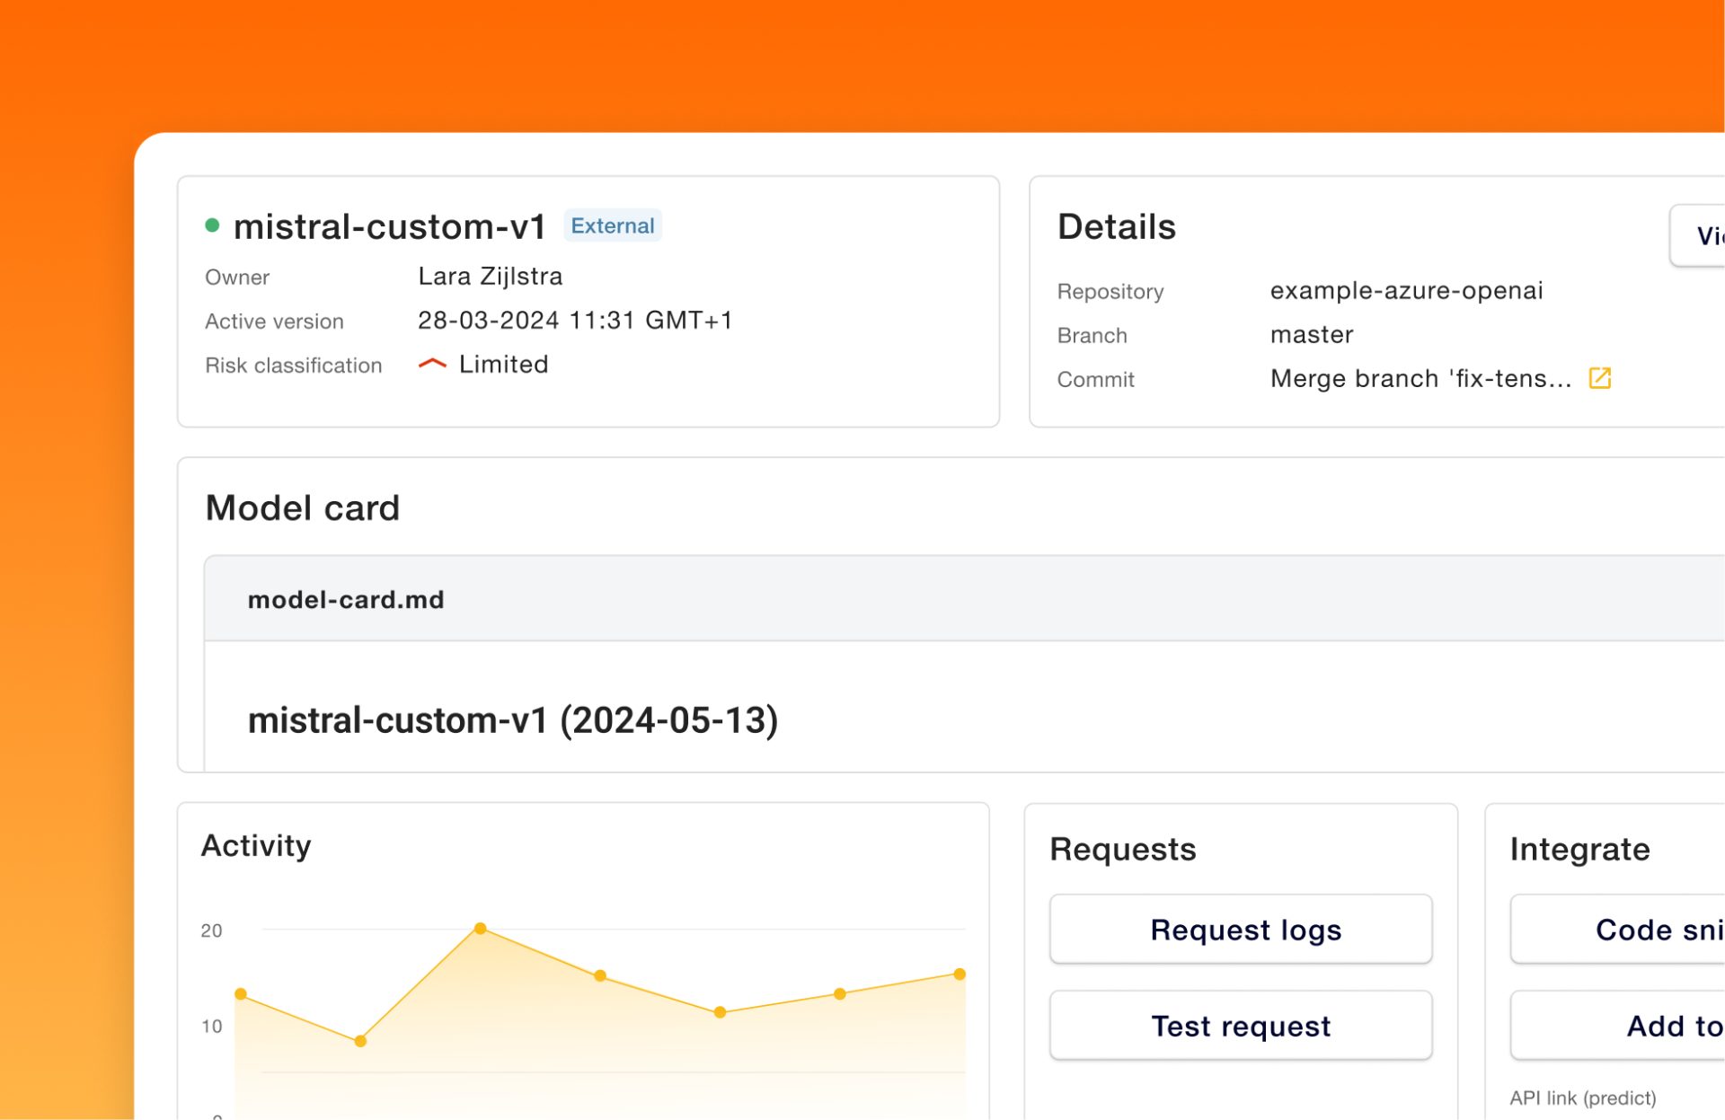Click the Integrate section heading

point(1579,849)
